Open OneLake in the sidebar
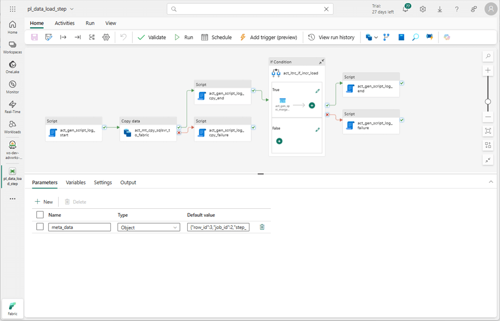This screenshot has height=321, width=500. [x=12, y=67]
